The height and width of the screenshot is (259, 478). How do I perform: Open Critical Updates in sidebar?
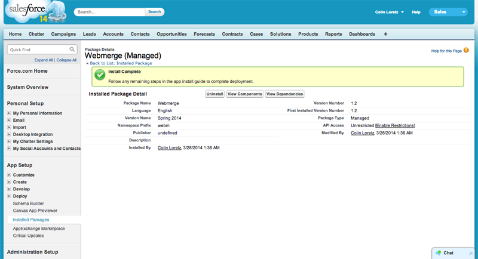28,236
